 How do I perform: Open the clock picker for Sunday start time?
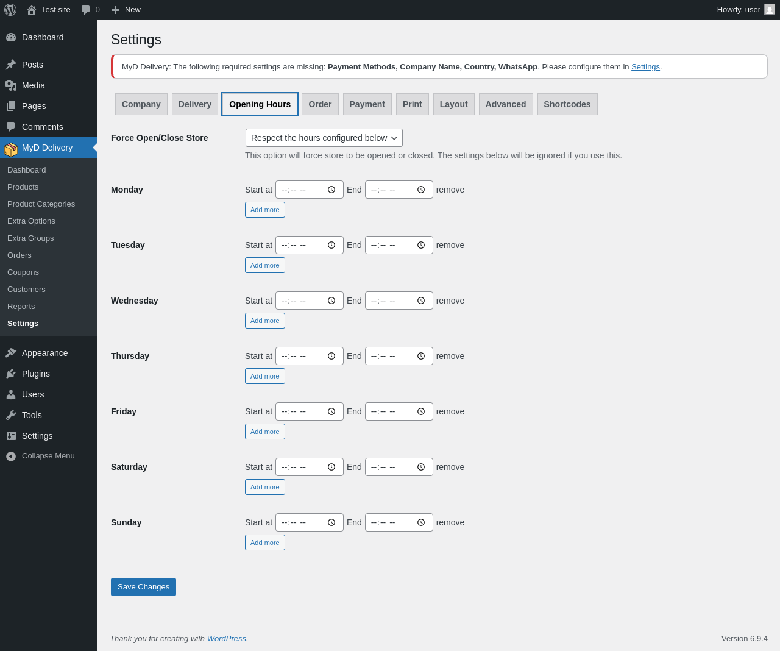(331, 522)
